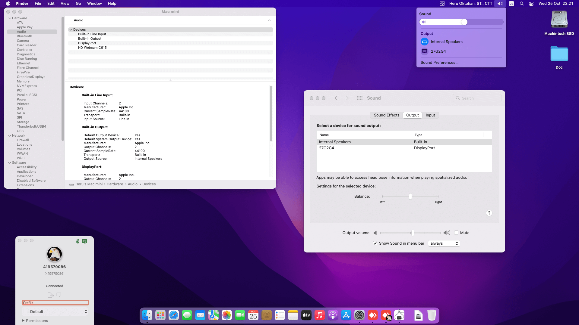This screenshot has width=579, height=325.
Task: Open Sound Preferences from the popup
Action: point(439,62)
